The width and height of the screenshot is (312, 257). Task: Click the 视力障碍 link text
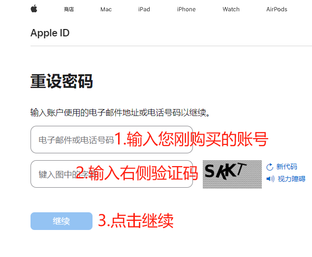(291, 179)
